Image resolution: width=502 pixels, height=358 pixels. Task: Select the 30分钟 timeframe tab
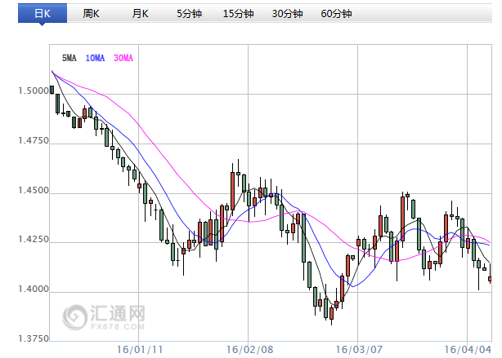point(288,14)
